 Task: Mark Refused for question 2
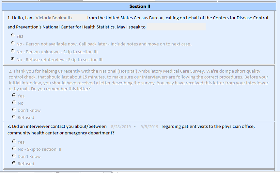click(14, 117)
